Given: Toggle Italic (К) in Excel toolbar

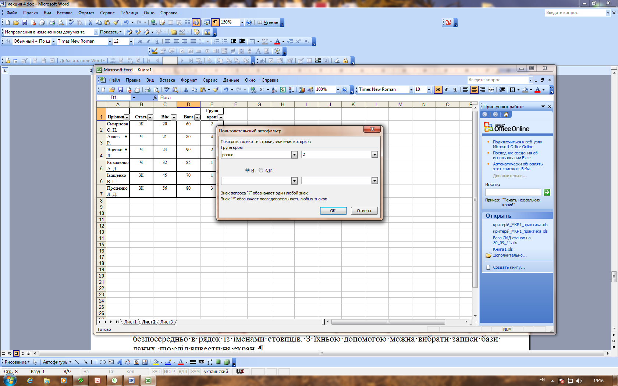Looking at the screenshot, I should 446,89.
